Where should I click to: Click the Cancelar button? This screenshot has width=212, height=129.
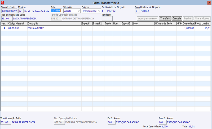coord(177,18)
